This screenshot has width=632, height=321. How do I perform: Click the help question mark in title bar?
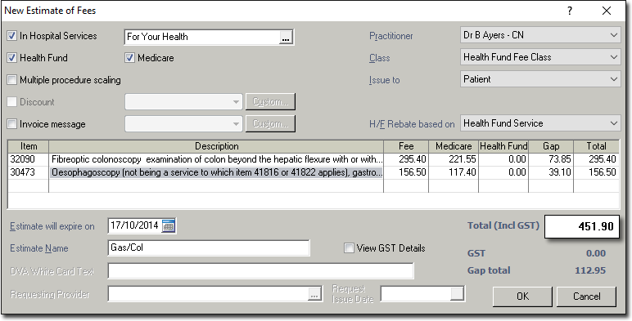pyautogui.click(x=570, y=11)
